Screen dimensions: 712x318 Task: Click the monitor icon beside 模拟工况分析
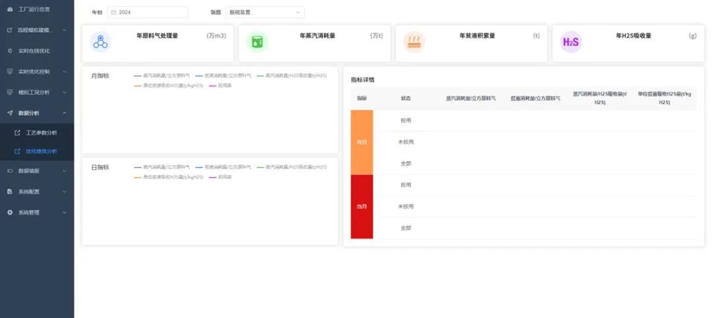click(x=10, y=93)
